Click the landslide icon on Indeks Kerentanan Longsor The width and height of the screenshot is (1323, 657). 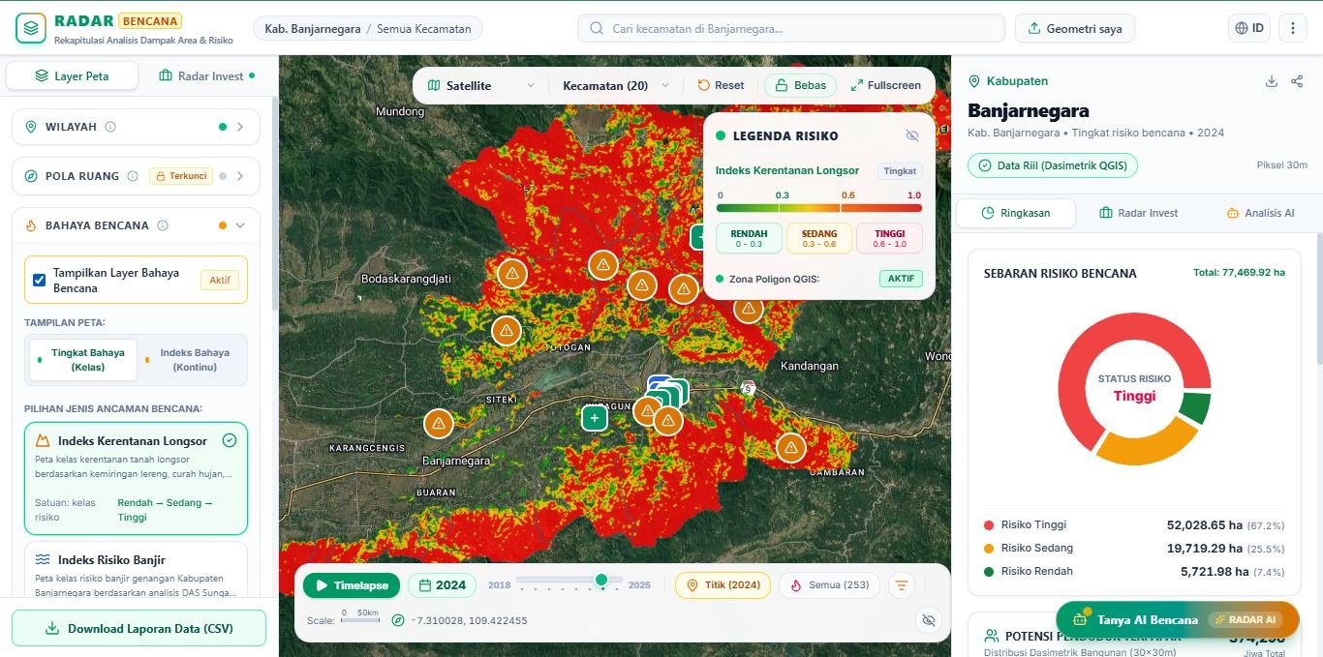pyautogui.click(x=43, y=440)
